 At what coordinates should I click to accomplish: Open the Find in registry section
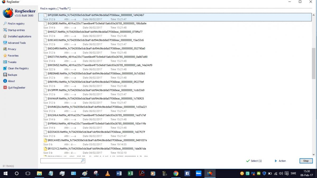coord(16,24)
